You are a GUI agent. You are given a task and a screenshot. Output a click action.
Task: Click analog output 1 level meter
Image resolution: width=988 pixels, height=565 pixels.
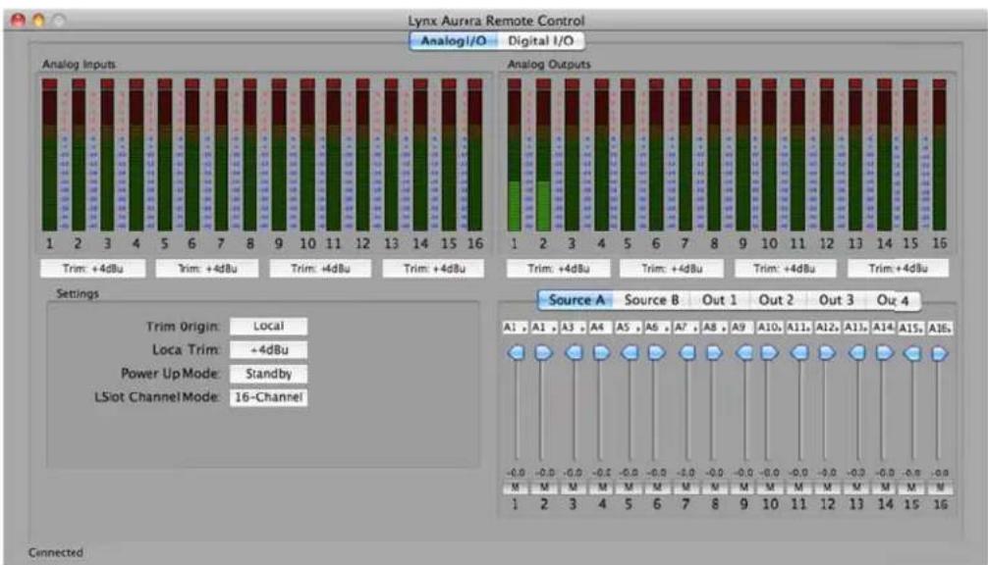pos(515,155)
